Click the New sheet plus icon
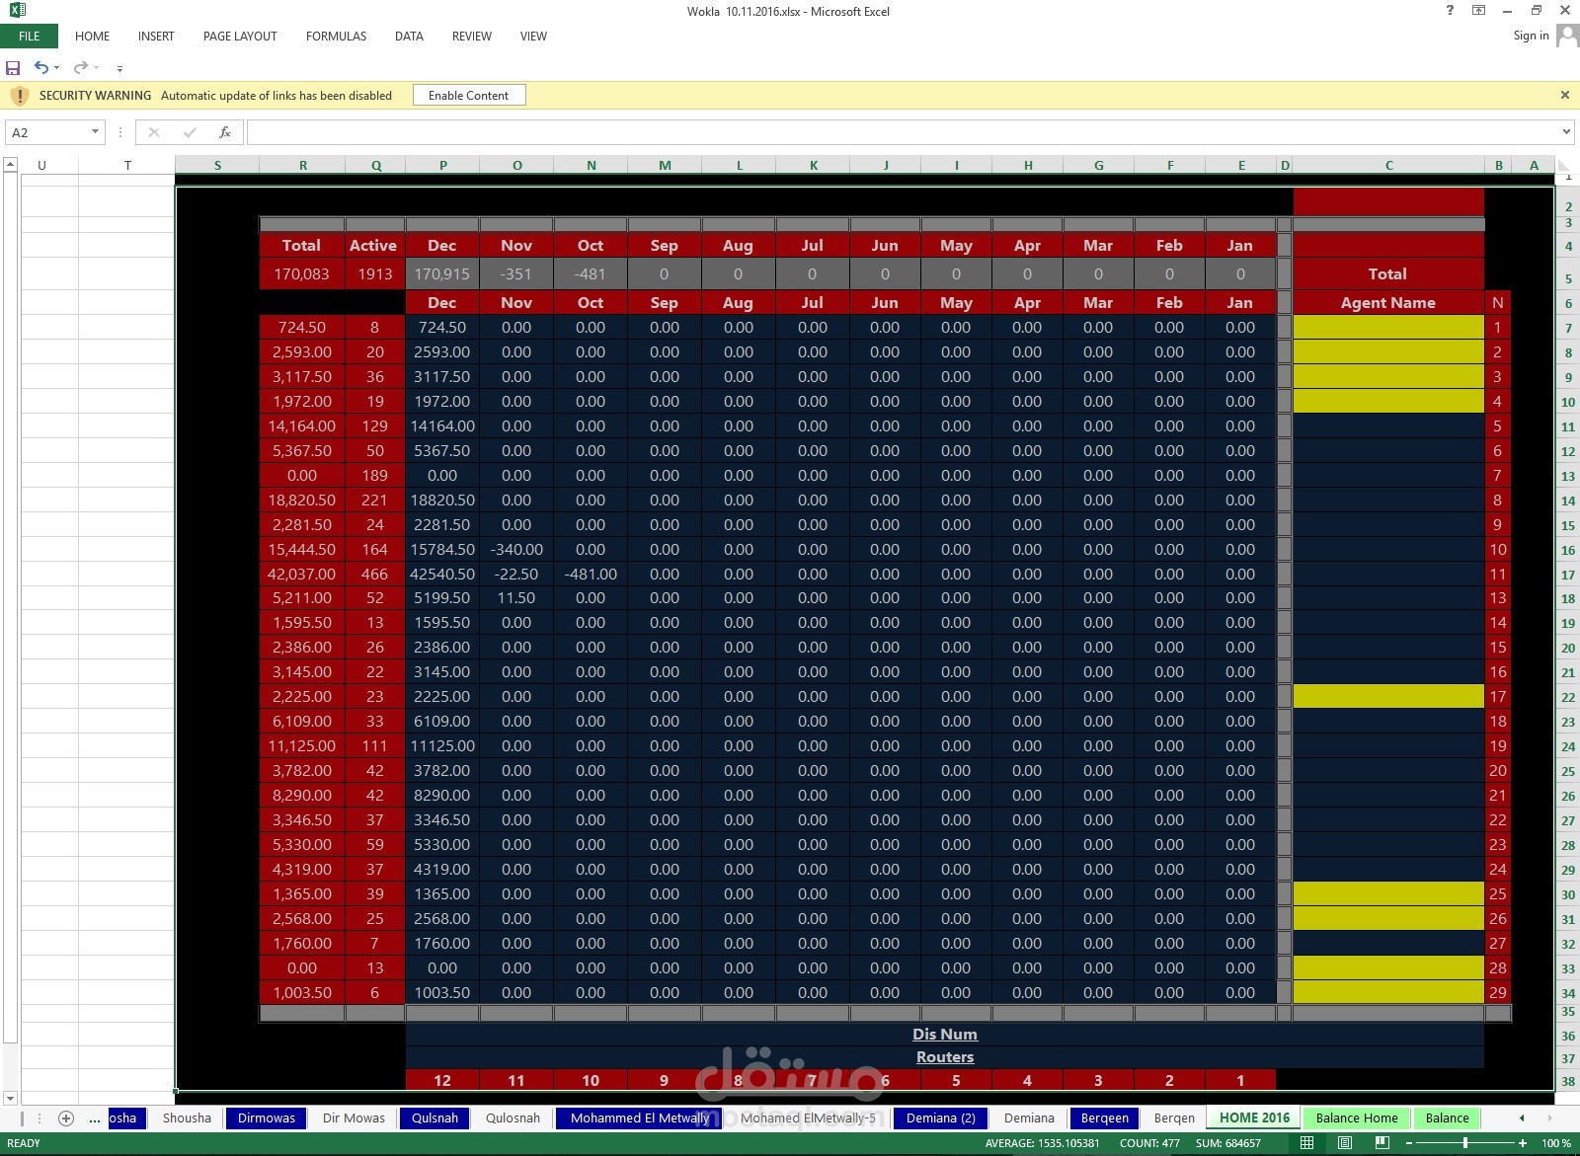Image resolution: width=1580 pixels, height=1156 pixels. pos(66,1118)
